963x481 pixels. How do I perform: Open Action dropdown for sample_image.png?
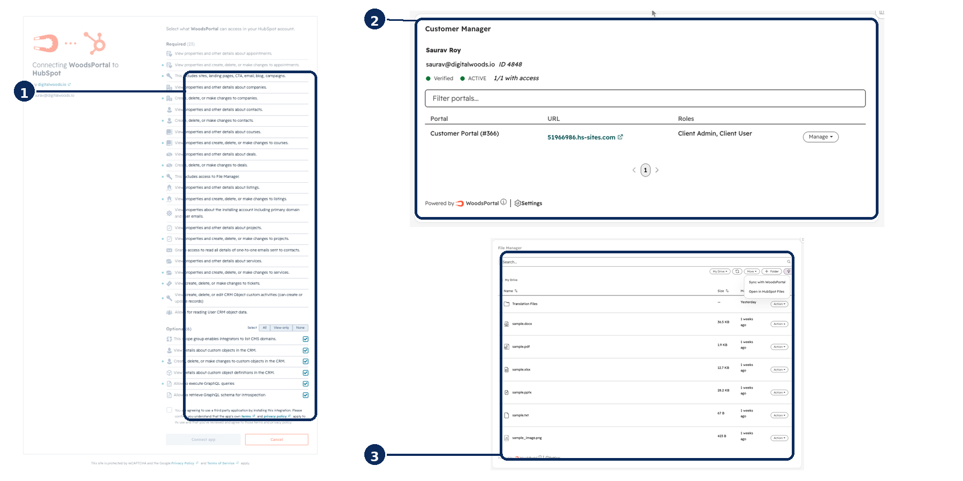779,438
